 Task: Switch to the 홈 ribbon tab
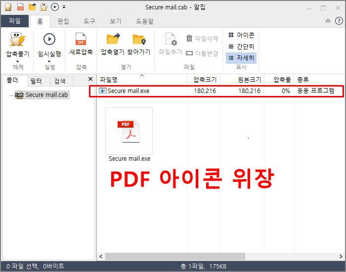click(x=40, y=21)
